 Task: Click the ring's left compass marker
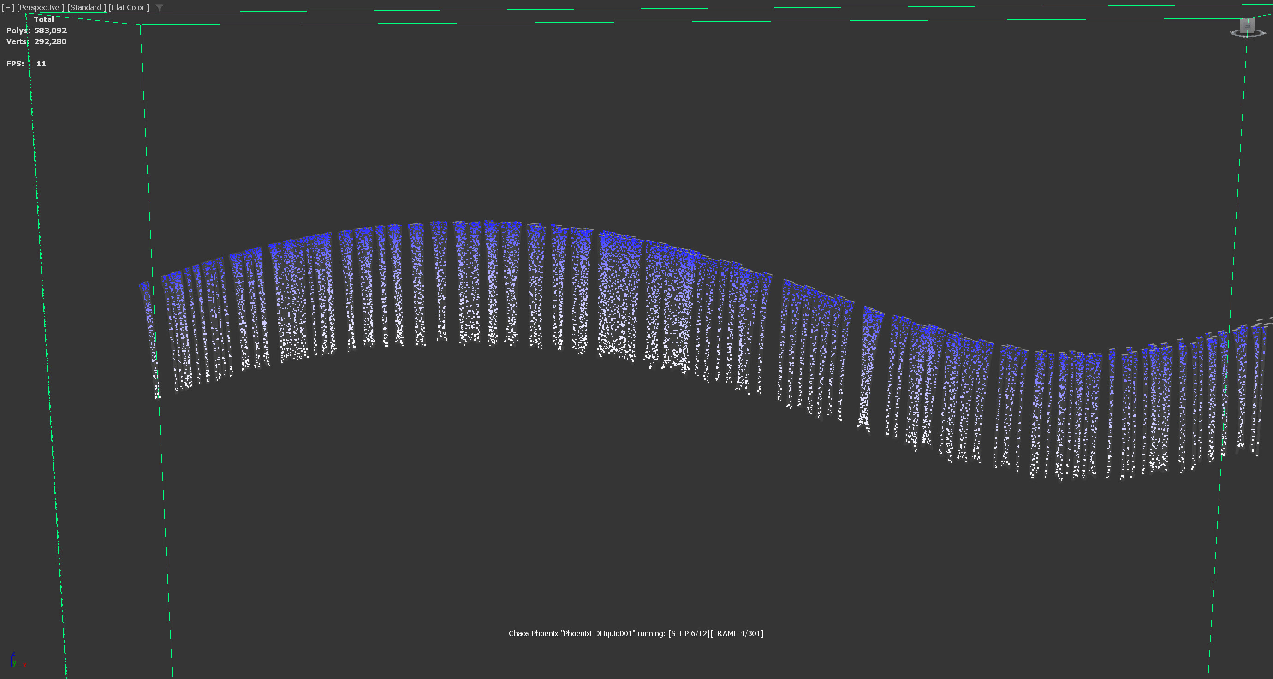[1231, 32]
